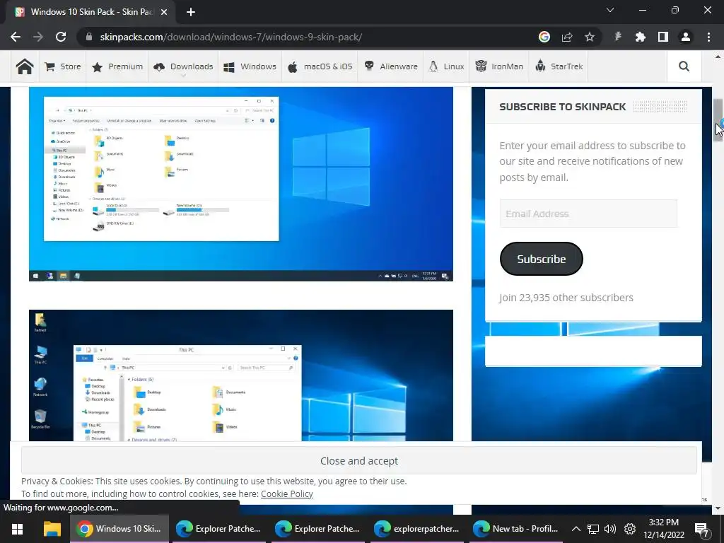Screen dimensions: 724x543
Task: Open the IronMan menu item
Action: [x=500, y=66]
